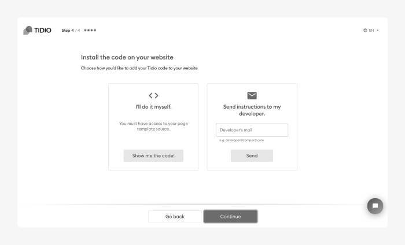Select the I'll do it myself card

153,127
